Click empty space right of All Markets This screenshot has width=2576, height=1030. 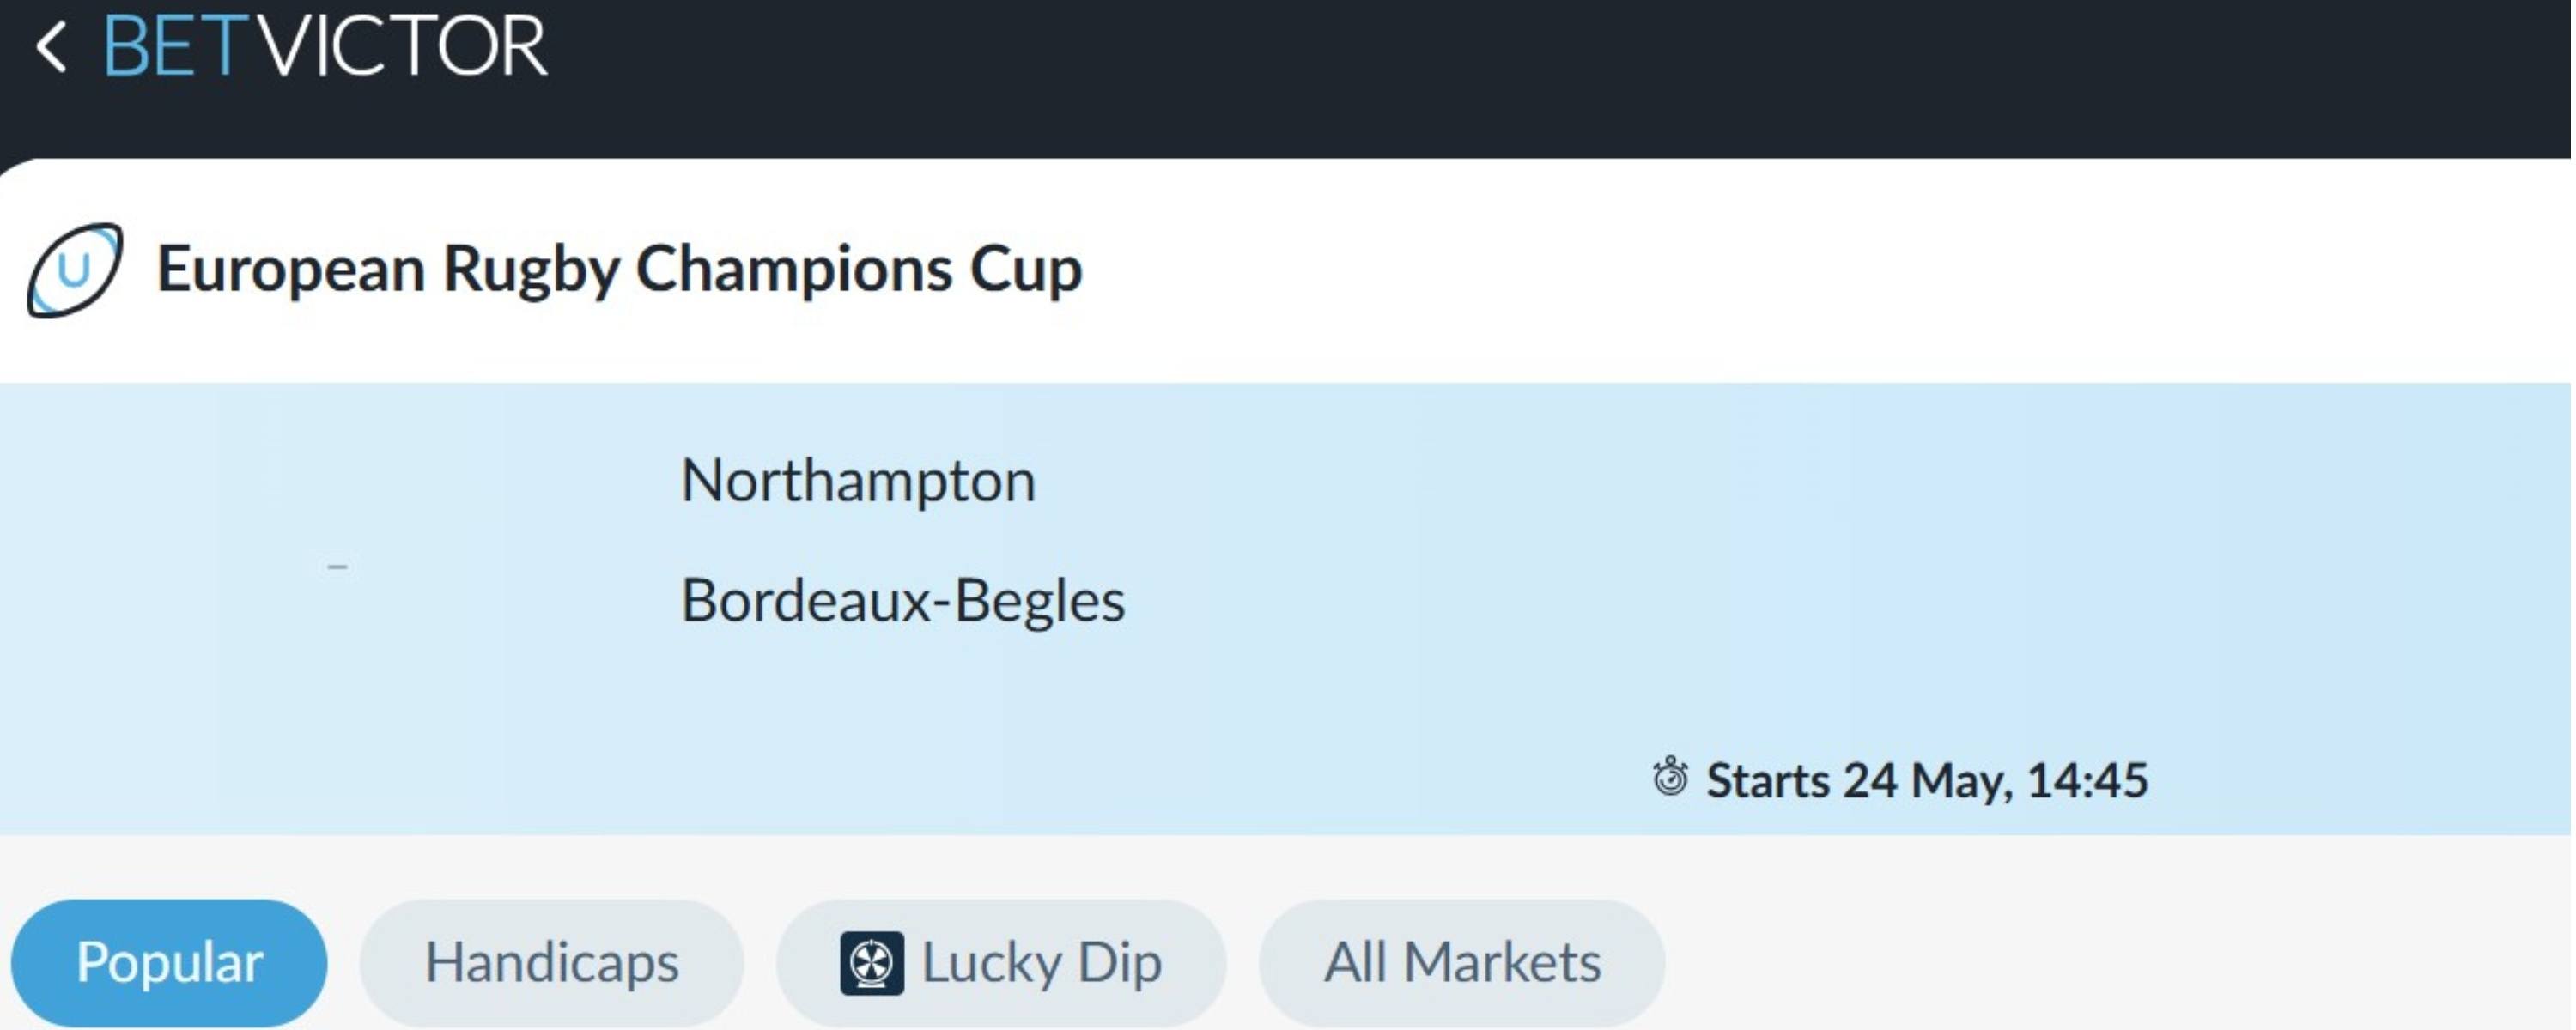(x=2100, y=963)
